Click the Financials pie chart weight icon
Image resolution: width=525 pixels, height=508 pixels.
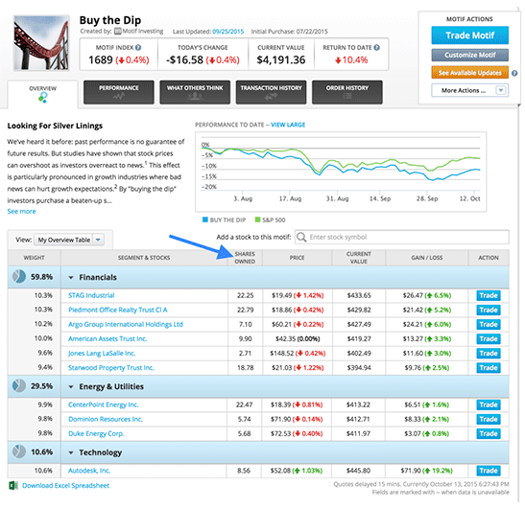19,277
